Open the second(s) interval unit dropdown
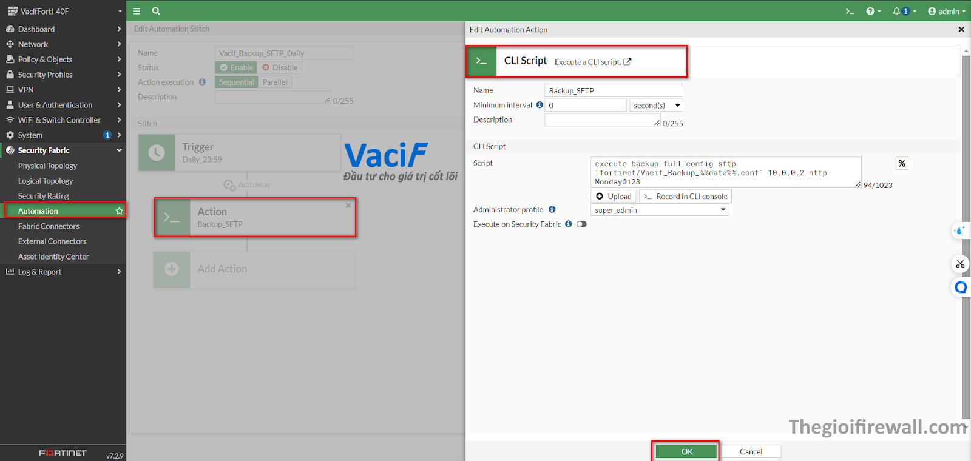Screen dimensions: 971x461 (x=656, y=106)
